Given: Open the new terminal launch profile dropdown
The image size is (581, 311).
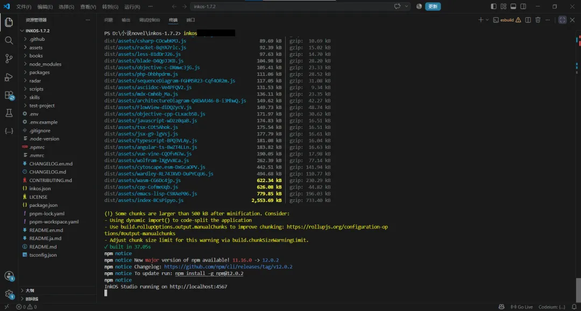Looking at the screenshot, I should pos(487,20).
